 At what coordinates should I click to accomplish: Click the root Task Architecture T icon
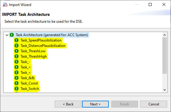point(12,35)
